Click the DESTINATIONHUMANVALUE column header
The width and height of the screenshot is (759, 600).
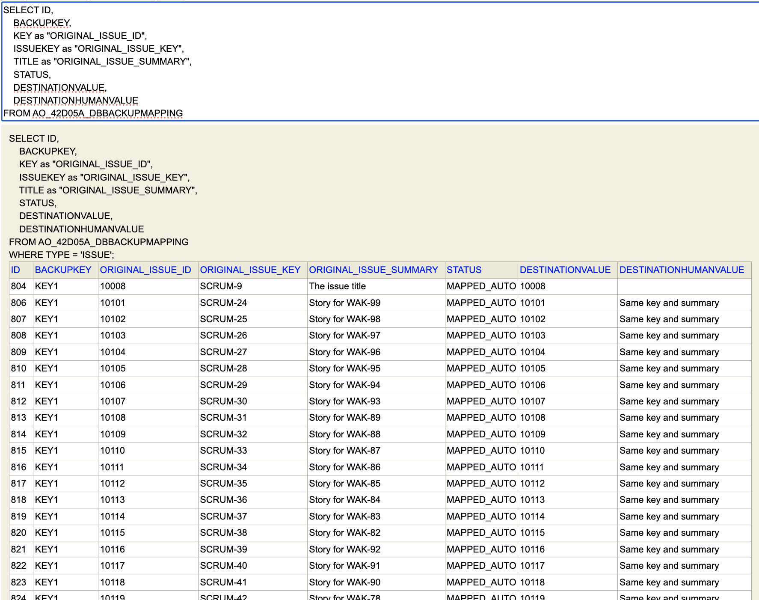click(682, 270)
